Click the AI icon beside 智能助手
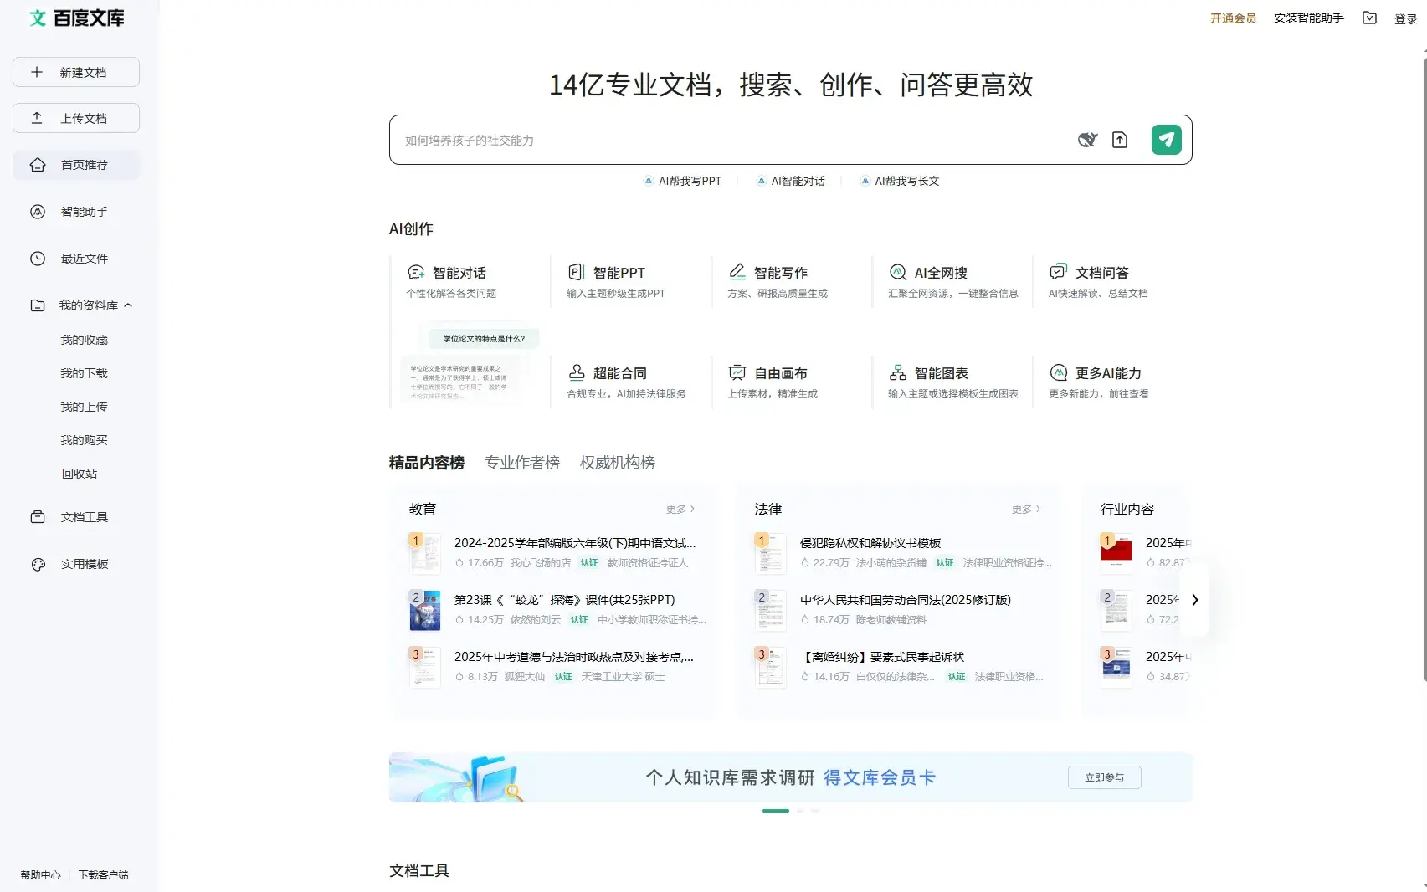 coord(38,212)
